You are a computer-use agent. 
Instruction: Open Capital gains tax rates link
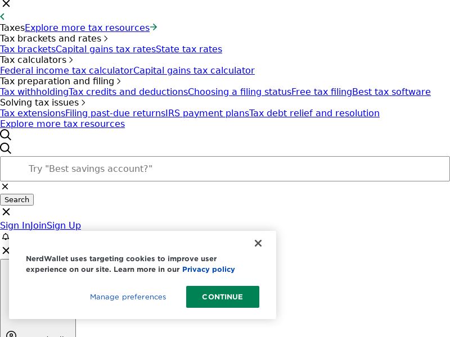click(x=106, y=49)
